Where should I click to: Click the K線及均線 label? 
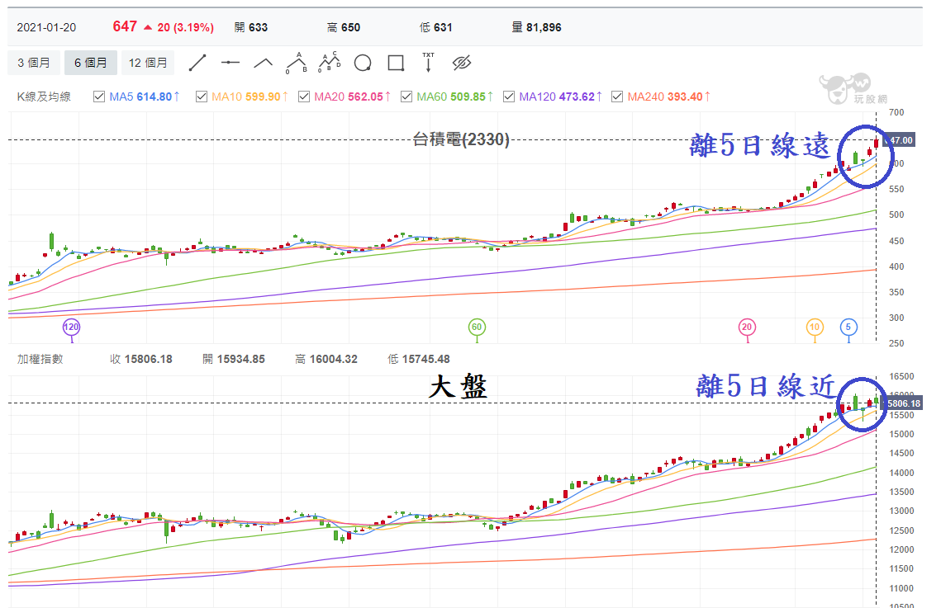coord(44,97)
